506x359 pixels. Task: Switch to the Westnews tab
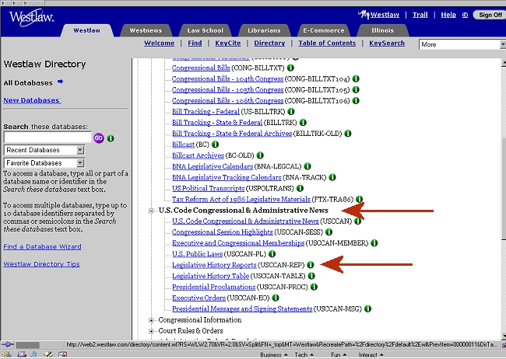tap(146, 30)
